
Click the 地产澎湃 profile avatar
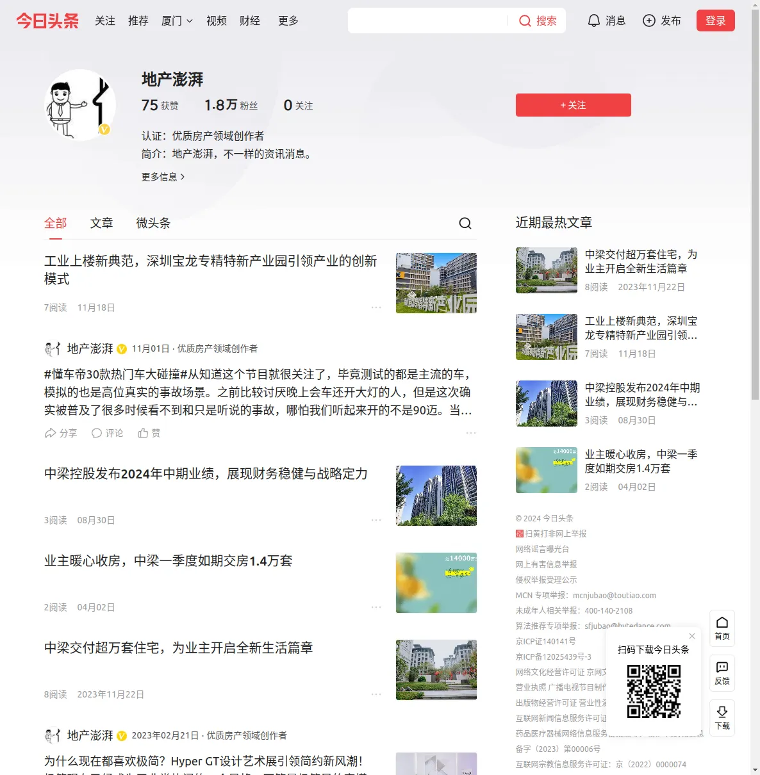(x=80, y=105)
